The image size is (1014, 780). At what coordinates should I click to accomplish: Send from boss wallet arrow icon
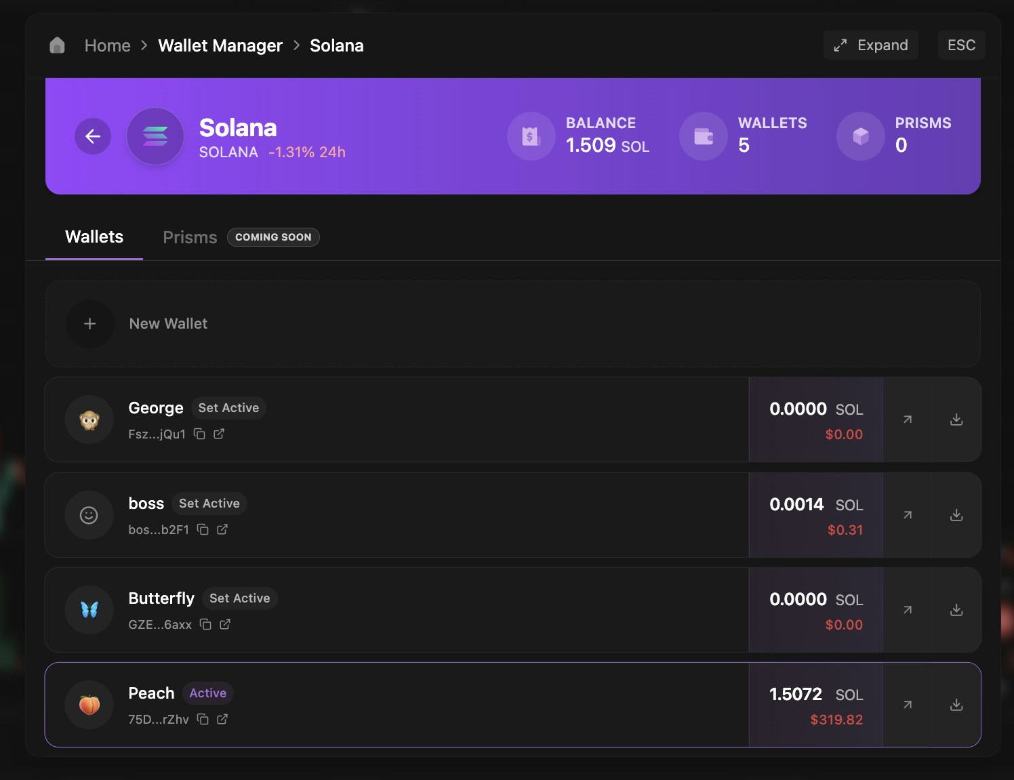coord(907,515)
